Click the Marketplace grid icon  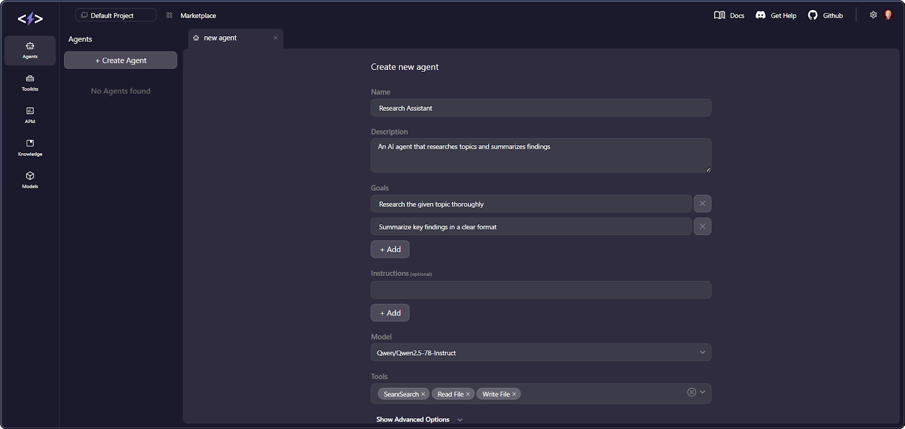coord(169,15)
